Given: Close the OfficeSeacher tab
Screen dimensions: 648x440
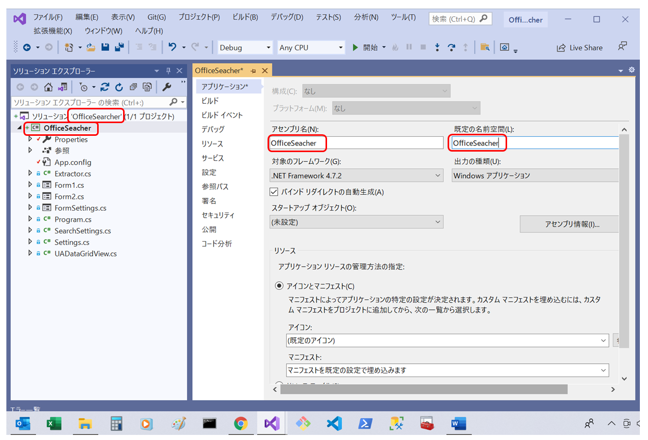Looking at the screenshot, I should 264,71.
